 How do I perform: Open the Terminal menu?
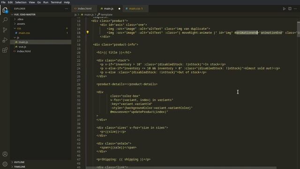[x=56, y=2]
